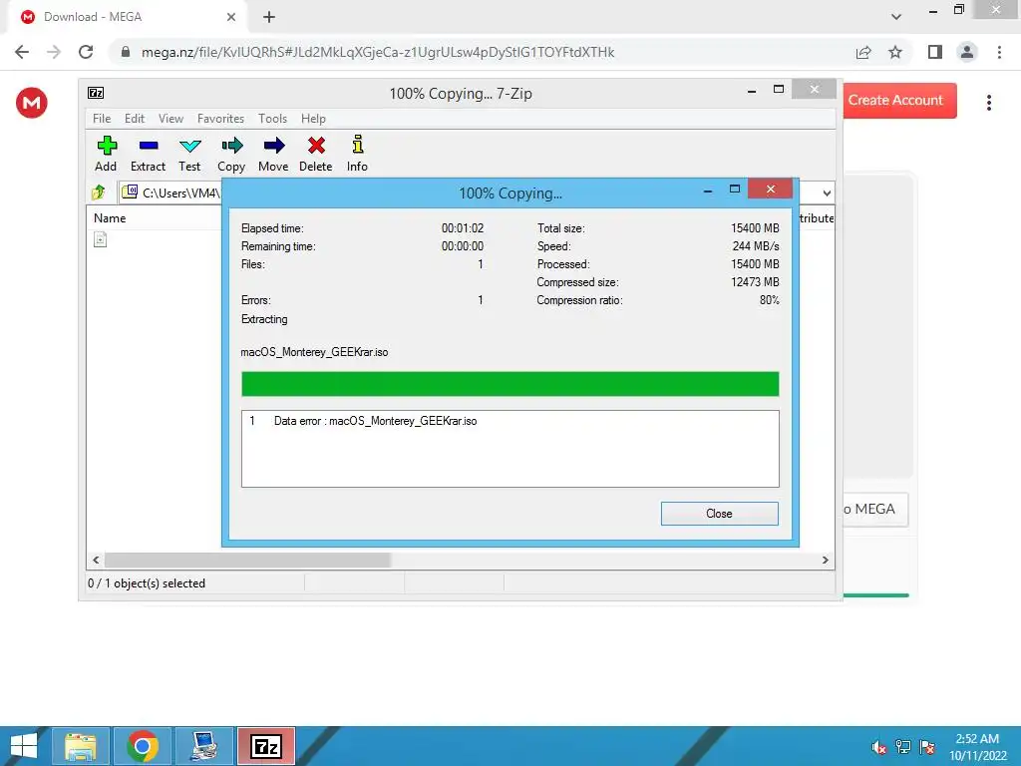The width and height of the screenshot is (1021, 766).
Task: Open the Tools menu
Action: pyautogui.click(x=272, y=119)
